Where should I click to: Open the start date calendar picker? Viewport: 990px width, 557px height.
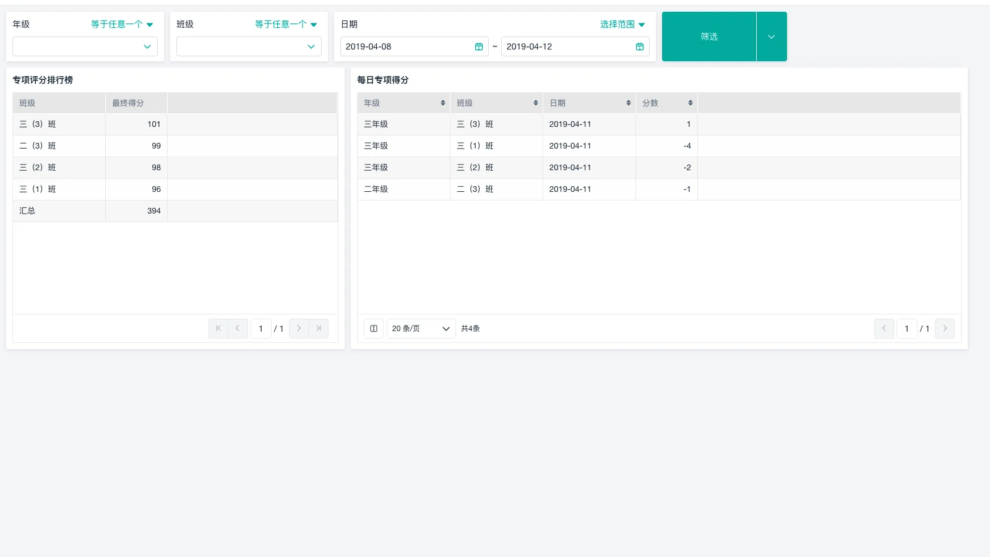[478, 46]
